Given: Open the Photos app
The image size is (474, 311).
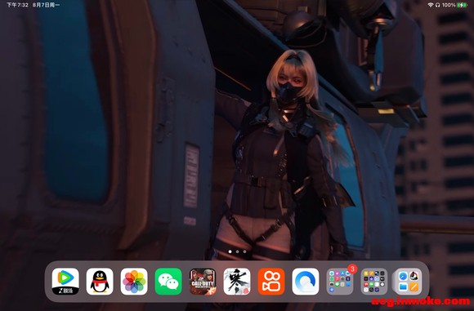Looking at the screenshot, I should 134,282.
